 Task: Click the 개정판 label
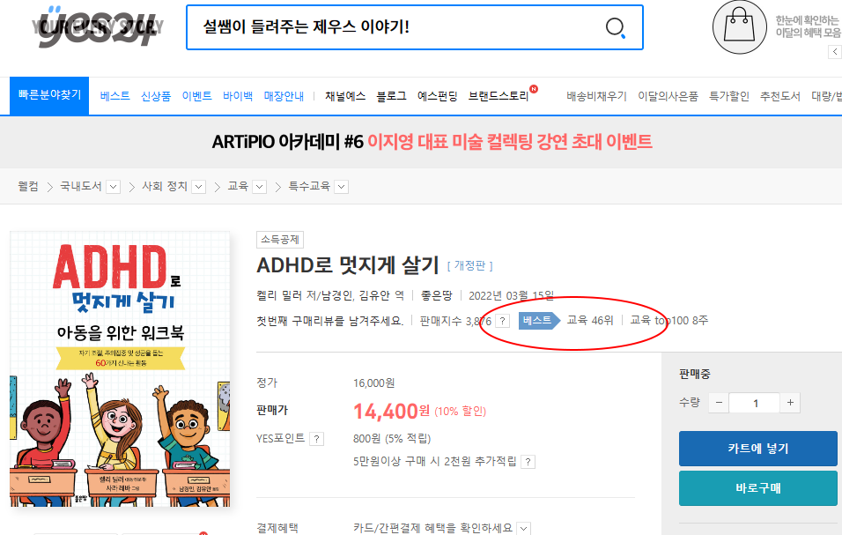click(469, 265)
